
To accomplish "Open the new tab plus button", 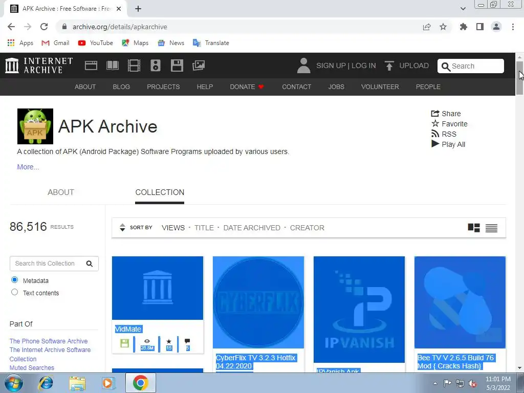I will pos(138,9).
